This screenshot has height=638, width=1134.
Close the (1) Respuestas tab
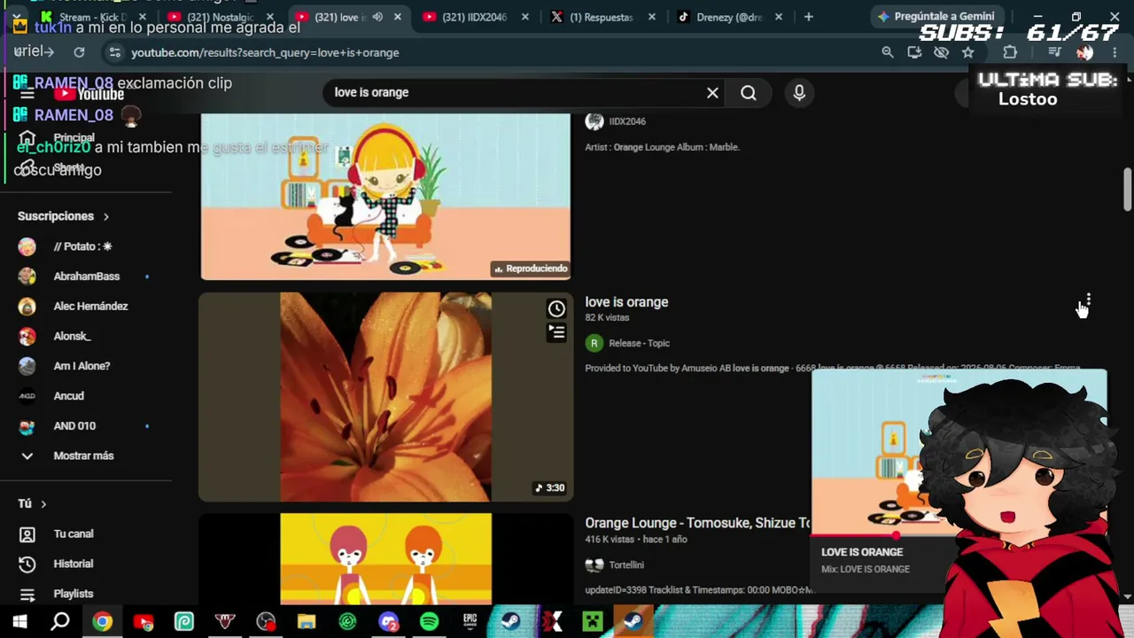[x=653, y=17]
